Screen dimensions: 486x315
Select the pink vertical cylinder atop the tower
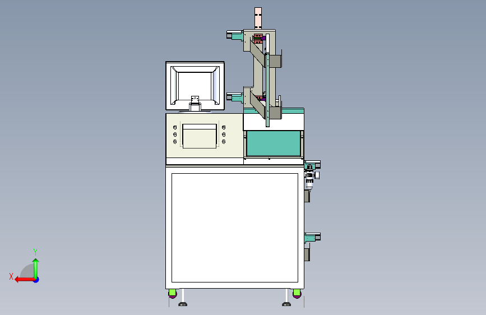tap(258, 17)
